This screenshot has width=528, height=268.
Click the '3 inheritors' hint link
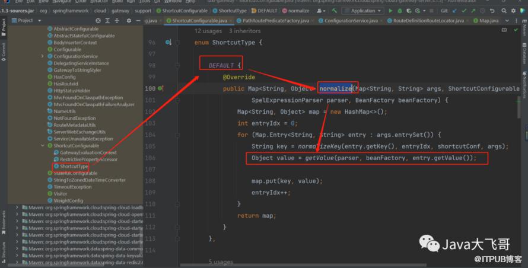click(x=244, y=31)
